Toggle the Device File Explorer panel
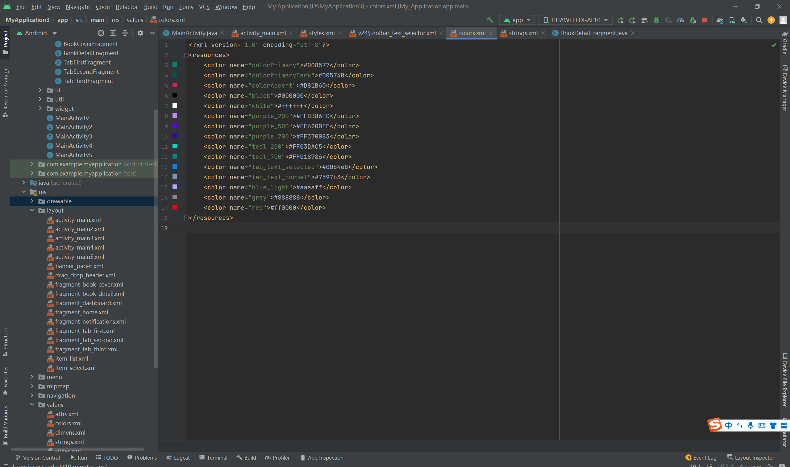The width and height of the screenshot is (790, 467). [x=785, y=381]
